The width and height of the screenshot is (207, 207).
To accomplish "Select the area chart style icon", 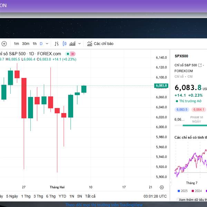I will point(72,44).
